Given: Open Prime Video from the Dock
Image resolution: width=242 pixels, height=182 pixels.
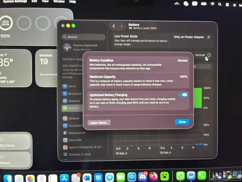Looking at the screenshot, I should 98,177.
